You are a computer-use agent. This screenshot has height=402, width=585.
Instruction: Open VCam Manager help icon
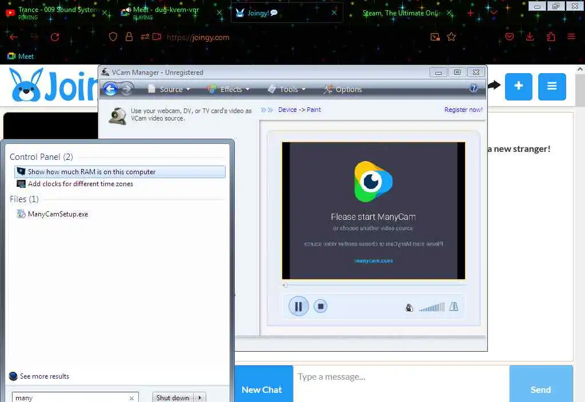click(x=473, y=89)
